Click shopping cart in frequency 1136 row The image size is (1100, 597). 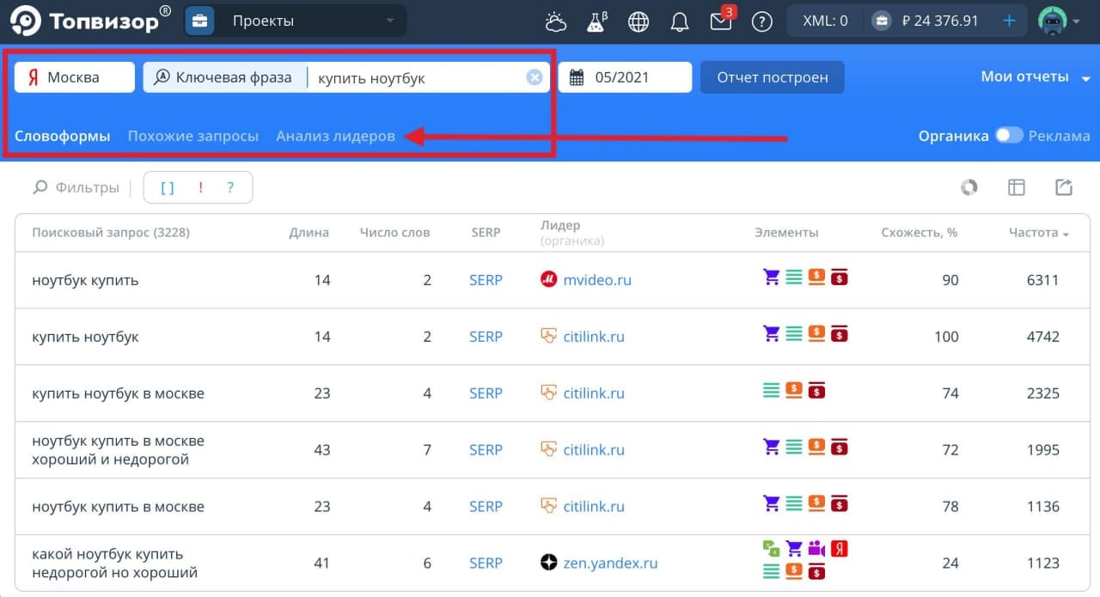click(772, 503)
